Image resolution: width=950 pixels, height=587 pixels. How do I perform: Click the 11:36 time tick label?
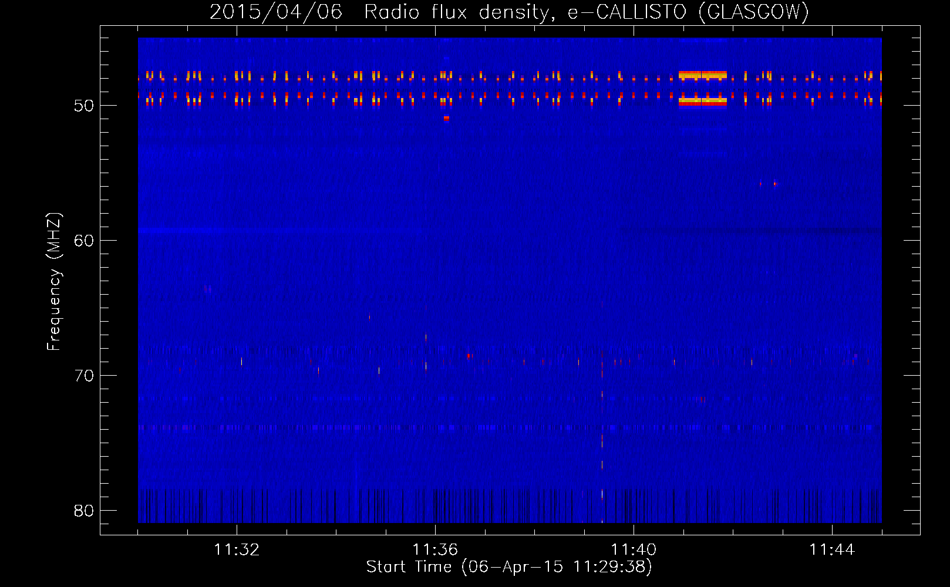pos(435,550)
